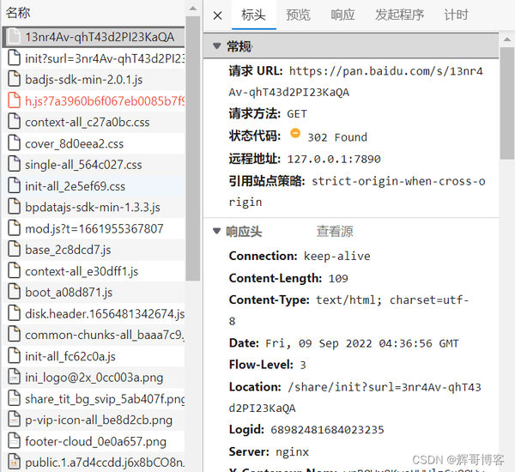Click the stylesheet icon beside single-all_564c027.css

tap(14, 164)
